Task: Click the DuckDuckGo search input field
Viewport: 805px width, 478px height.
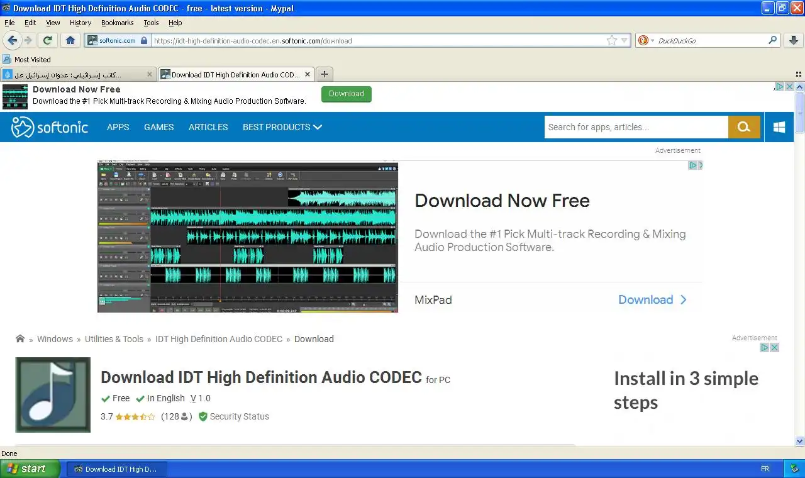Action: (711, 40)
